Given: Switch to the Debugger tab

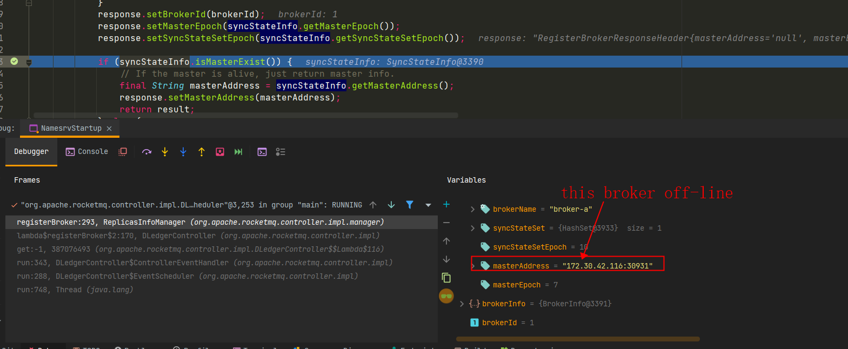Looking at the screenshot, I should click(31, 152).
